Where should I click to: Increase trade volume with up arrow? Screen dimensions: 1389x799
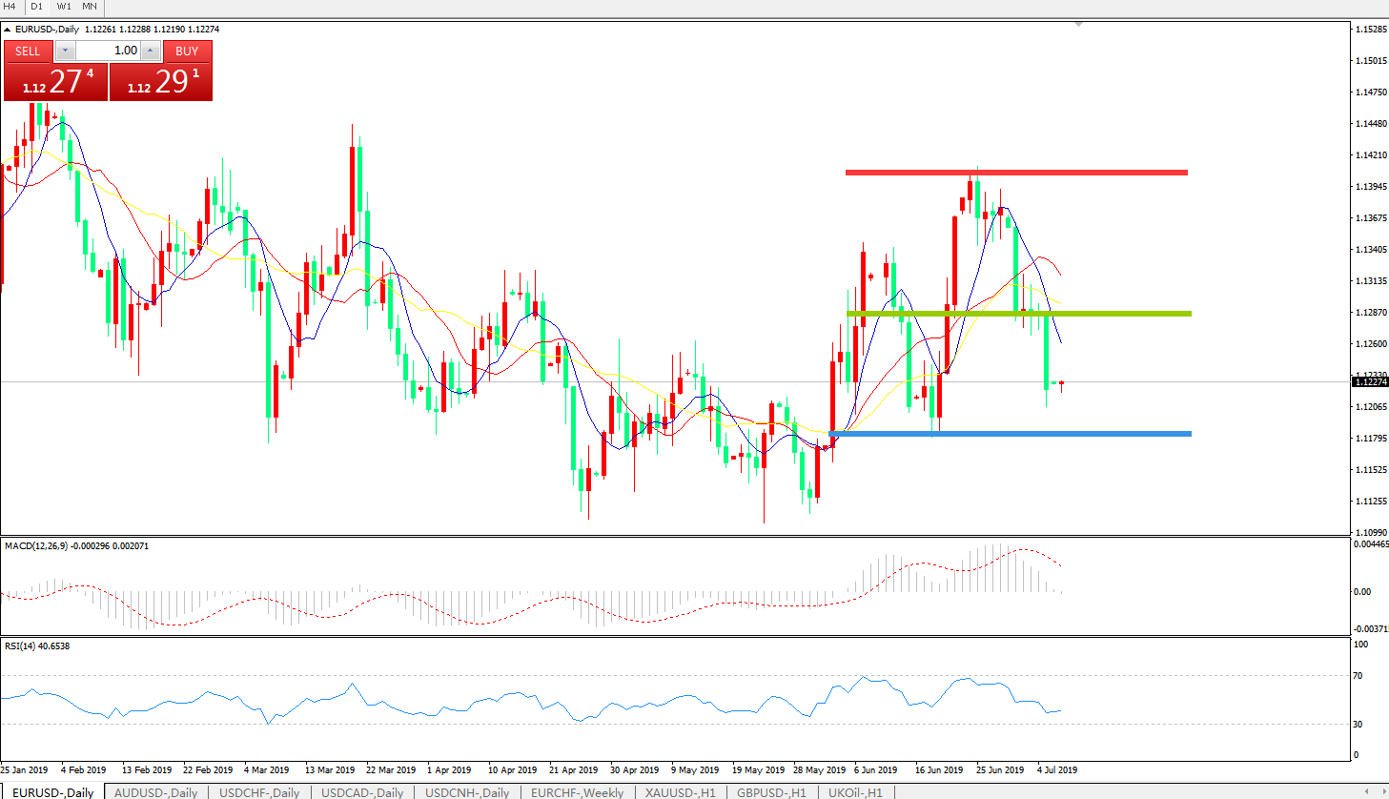click(x=150, y=51)
